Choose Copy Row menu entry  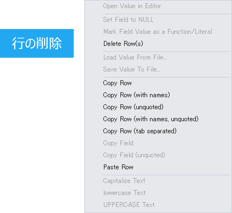click(x=158, y=83)
